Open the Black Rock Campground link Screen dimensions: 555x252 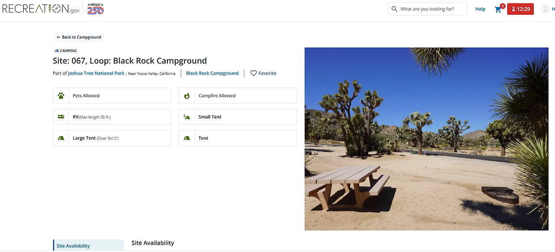(212, 73)
